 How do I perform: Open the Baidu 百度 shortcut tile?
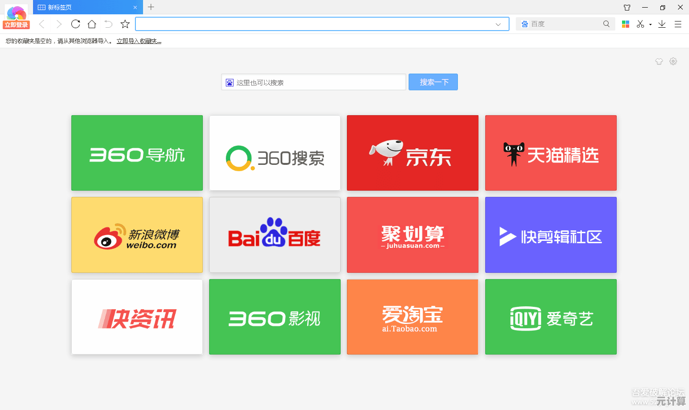pyautogui.click(x=275, y=235)
